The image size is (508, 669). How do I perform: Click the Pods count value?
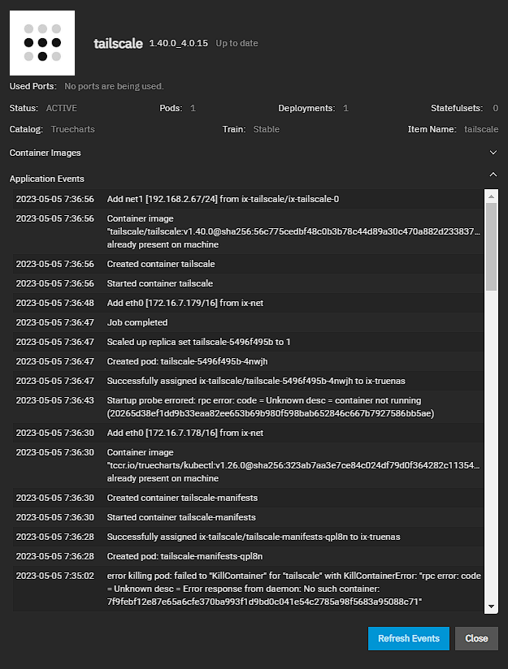coord(193,108)
